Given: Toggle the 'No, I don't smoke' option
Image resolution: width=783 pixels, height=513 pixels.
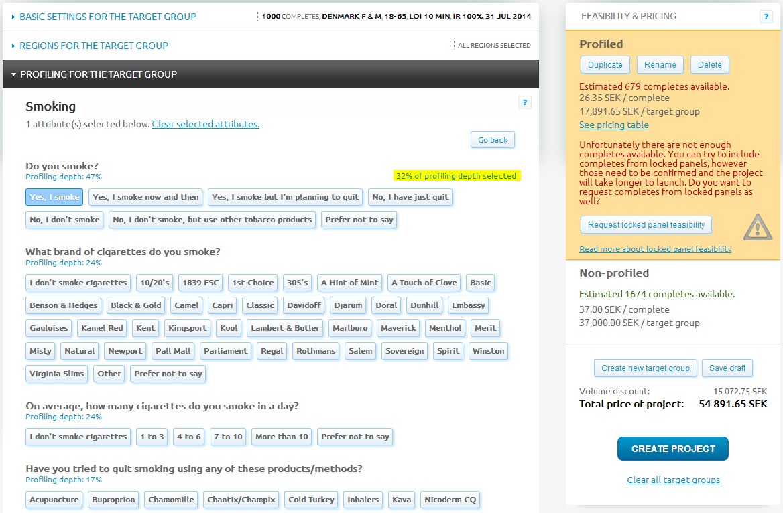Looking at the screenshot, I should (64, 220).
